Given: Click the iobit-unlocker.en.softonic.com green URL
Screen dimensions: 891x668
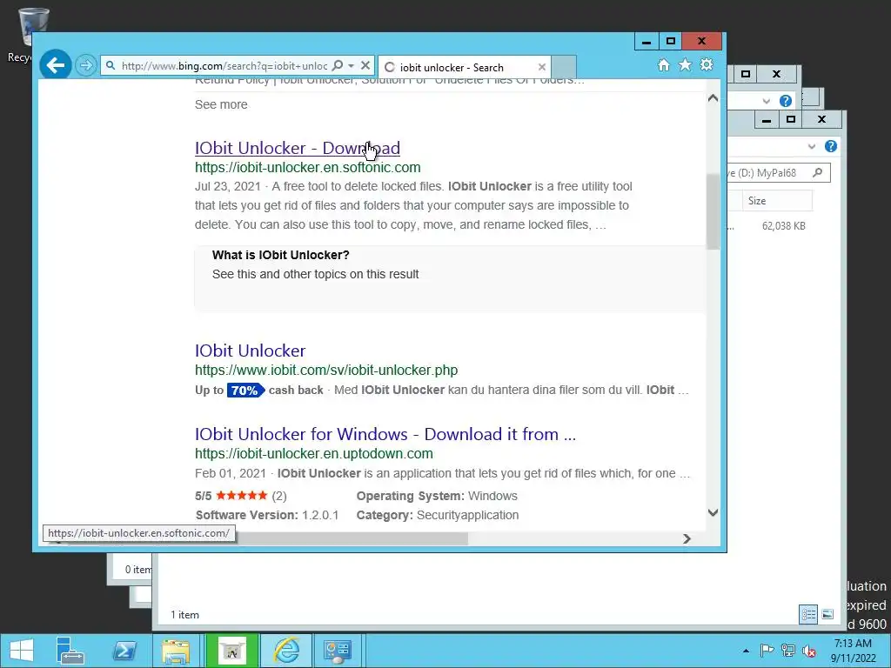Looking at the screenshot, I should pos(307,168).
